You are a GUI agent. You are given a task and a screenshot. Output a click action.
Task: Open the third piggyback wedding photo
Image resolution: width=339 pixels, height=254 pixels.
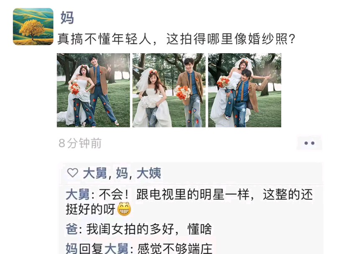coord(244,90)
